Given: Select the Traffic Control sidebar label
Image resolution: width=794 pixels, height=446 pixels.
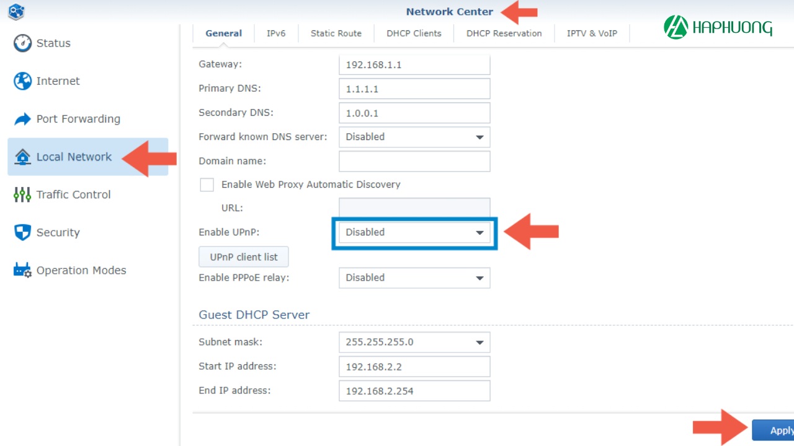Looking at the screenshot, I should [x=74, y=195].
